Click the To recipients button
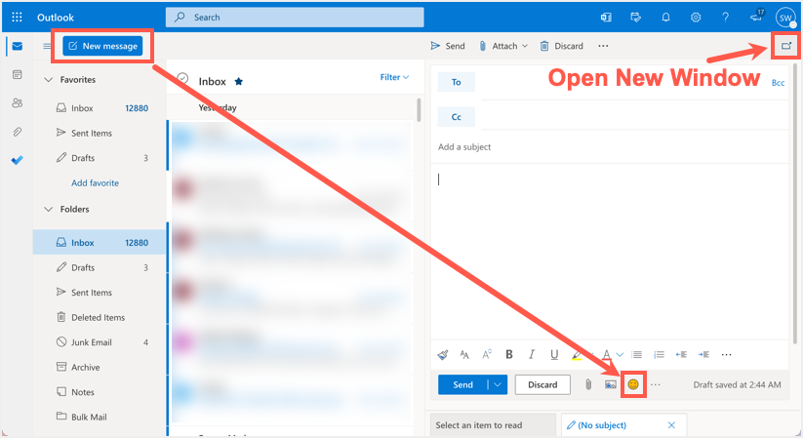 (457, 82)
